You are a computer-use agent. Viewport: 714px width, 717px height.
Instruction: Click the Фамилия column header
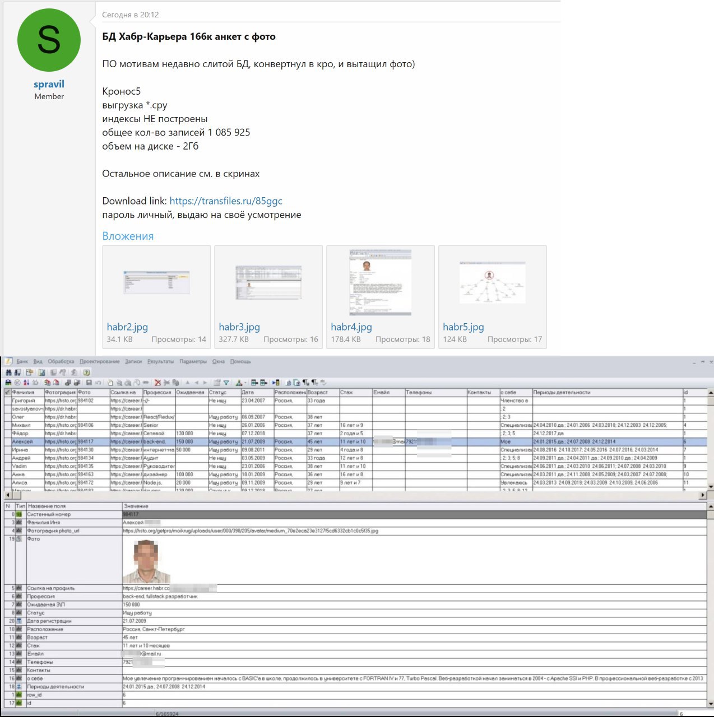click(27, 392)
